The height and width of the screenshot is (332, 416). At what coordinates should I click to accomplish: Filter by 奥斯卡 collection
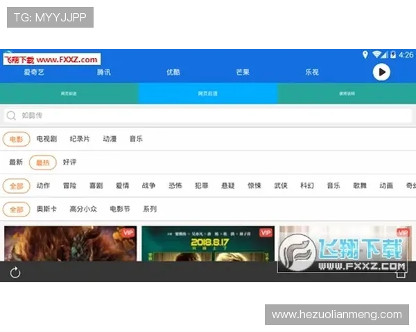[46, 209]
